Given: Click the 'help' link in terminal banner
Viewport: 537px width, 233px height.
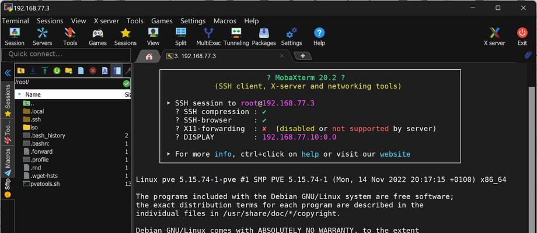Looking at the screenshot, I should (x=311, y=154).
